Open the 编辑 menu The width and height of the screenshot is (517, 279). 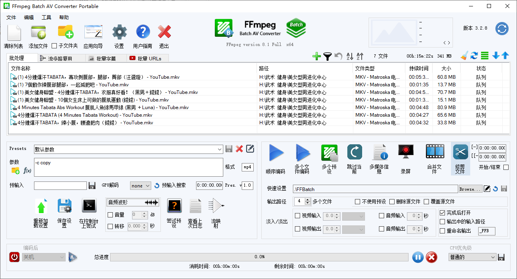coord(29,18)
